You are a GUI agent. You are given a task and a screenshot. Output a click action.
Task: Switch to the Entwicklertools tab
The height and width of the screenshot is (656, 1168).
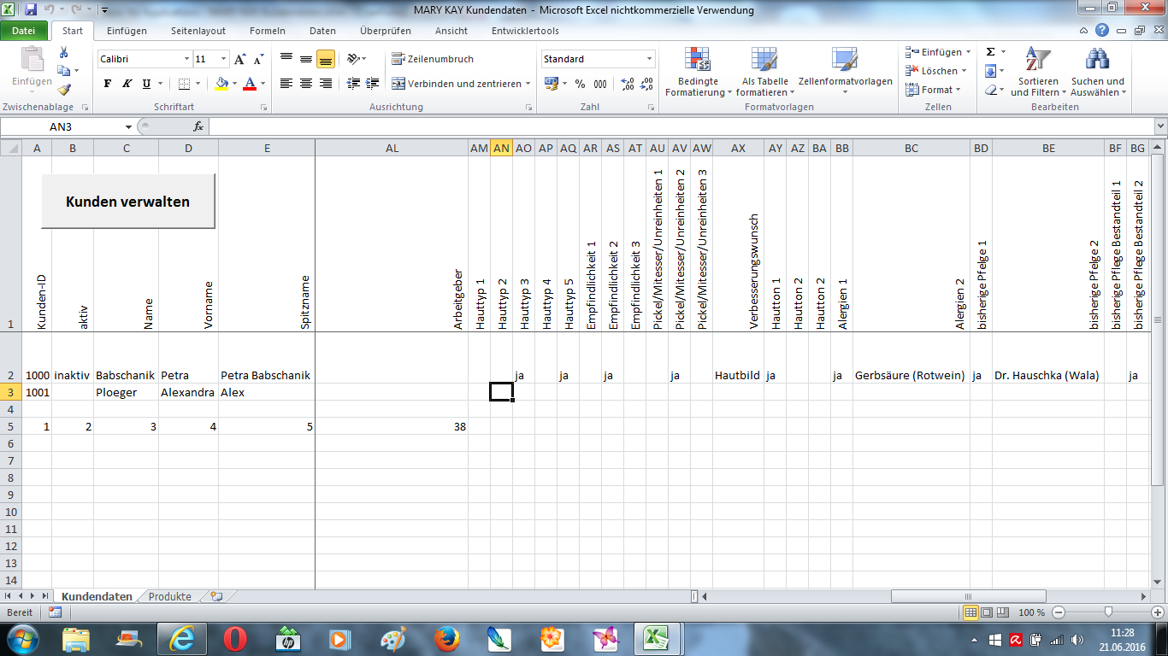pos(525,31)
